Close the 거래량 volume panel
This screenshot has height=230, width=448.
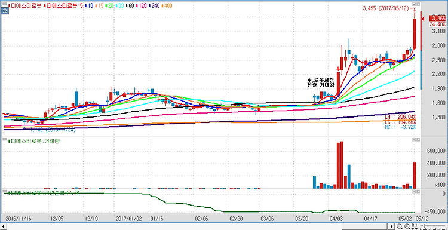(418, 140)
